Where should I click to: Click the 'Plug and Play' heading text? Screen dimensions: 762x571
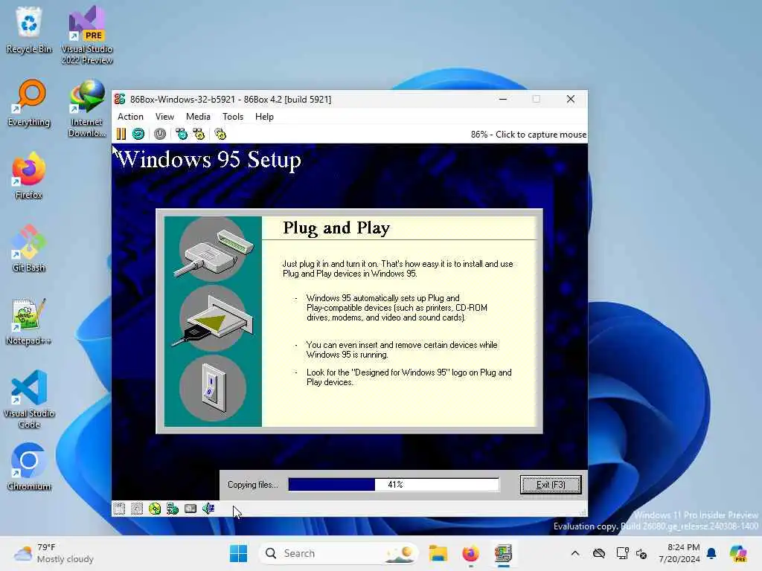tap(336, 228)
